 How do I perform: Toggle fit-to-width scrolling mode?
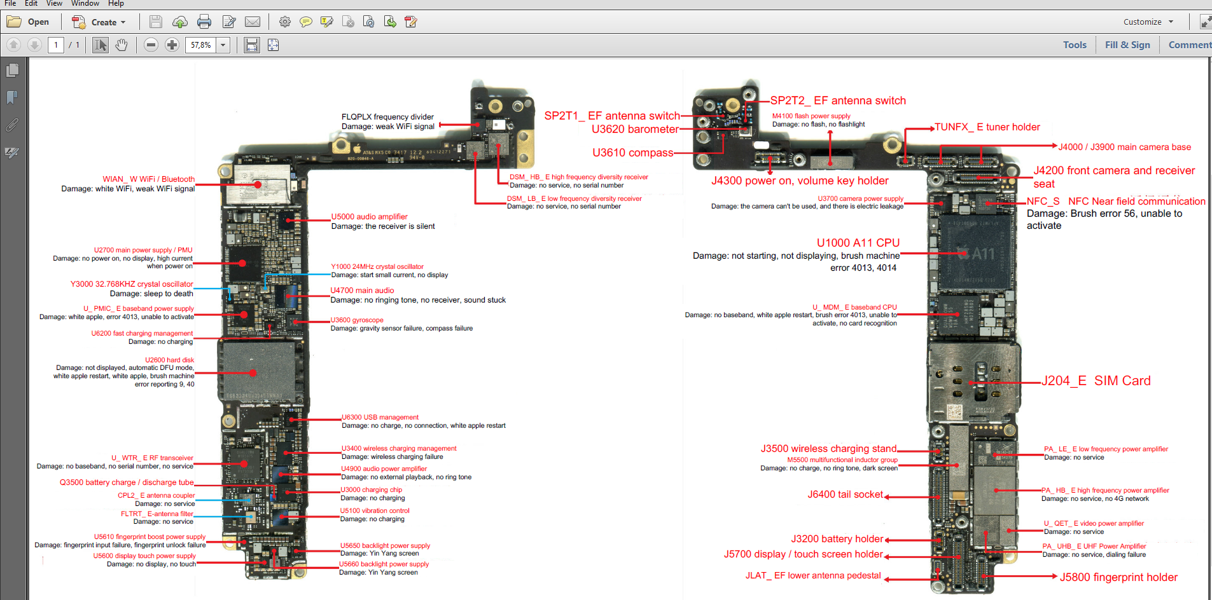[x=252, y=45]
